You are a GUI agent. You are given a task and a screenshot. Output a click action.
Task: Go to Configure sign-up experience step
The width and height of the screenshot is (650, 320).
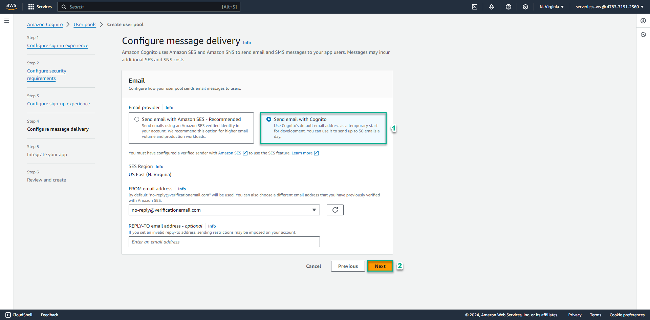[x=59, y=104]
